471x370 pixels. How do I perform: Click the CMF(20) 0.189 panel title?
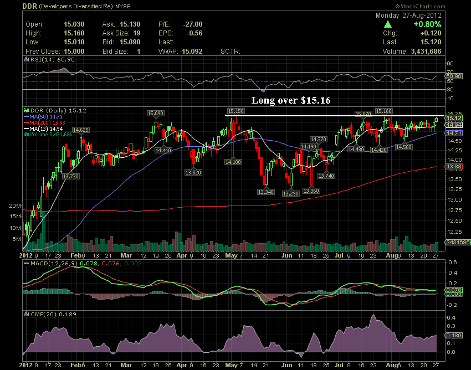(53, 314)
